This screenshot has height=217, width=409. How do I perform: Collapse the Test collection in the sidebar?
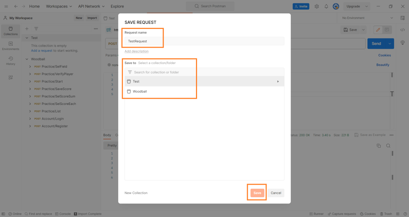(x=27, y=38)
